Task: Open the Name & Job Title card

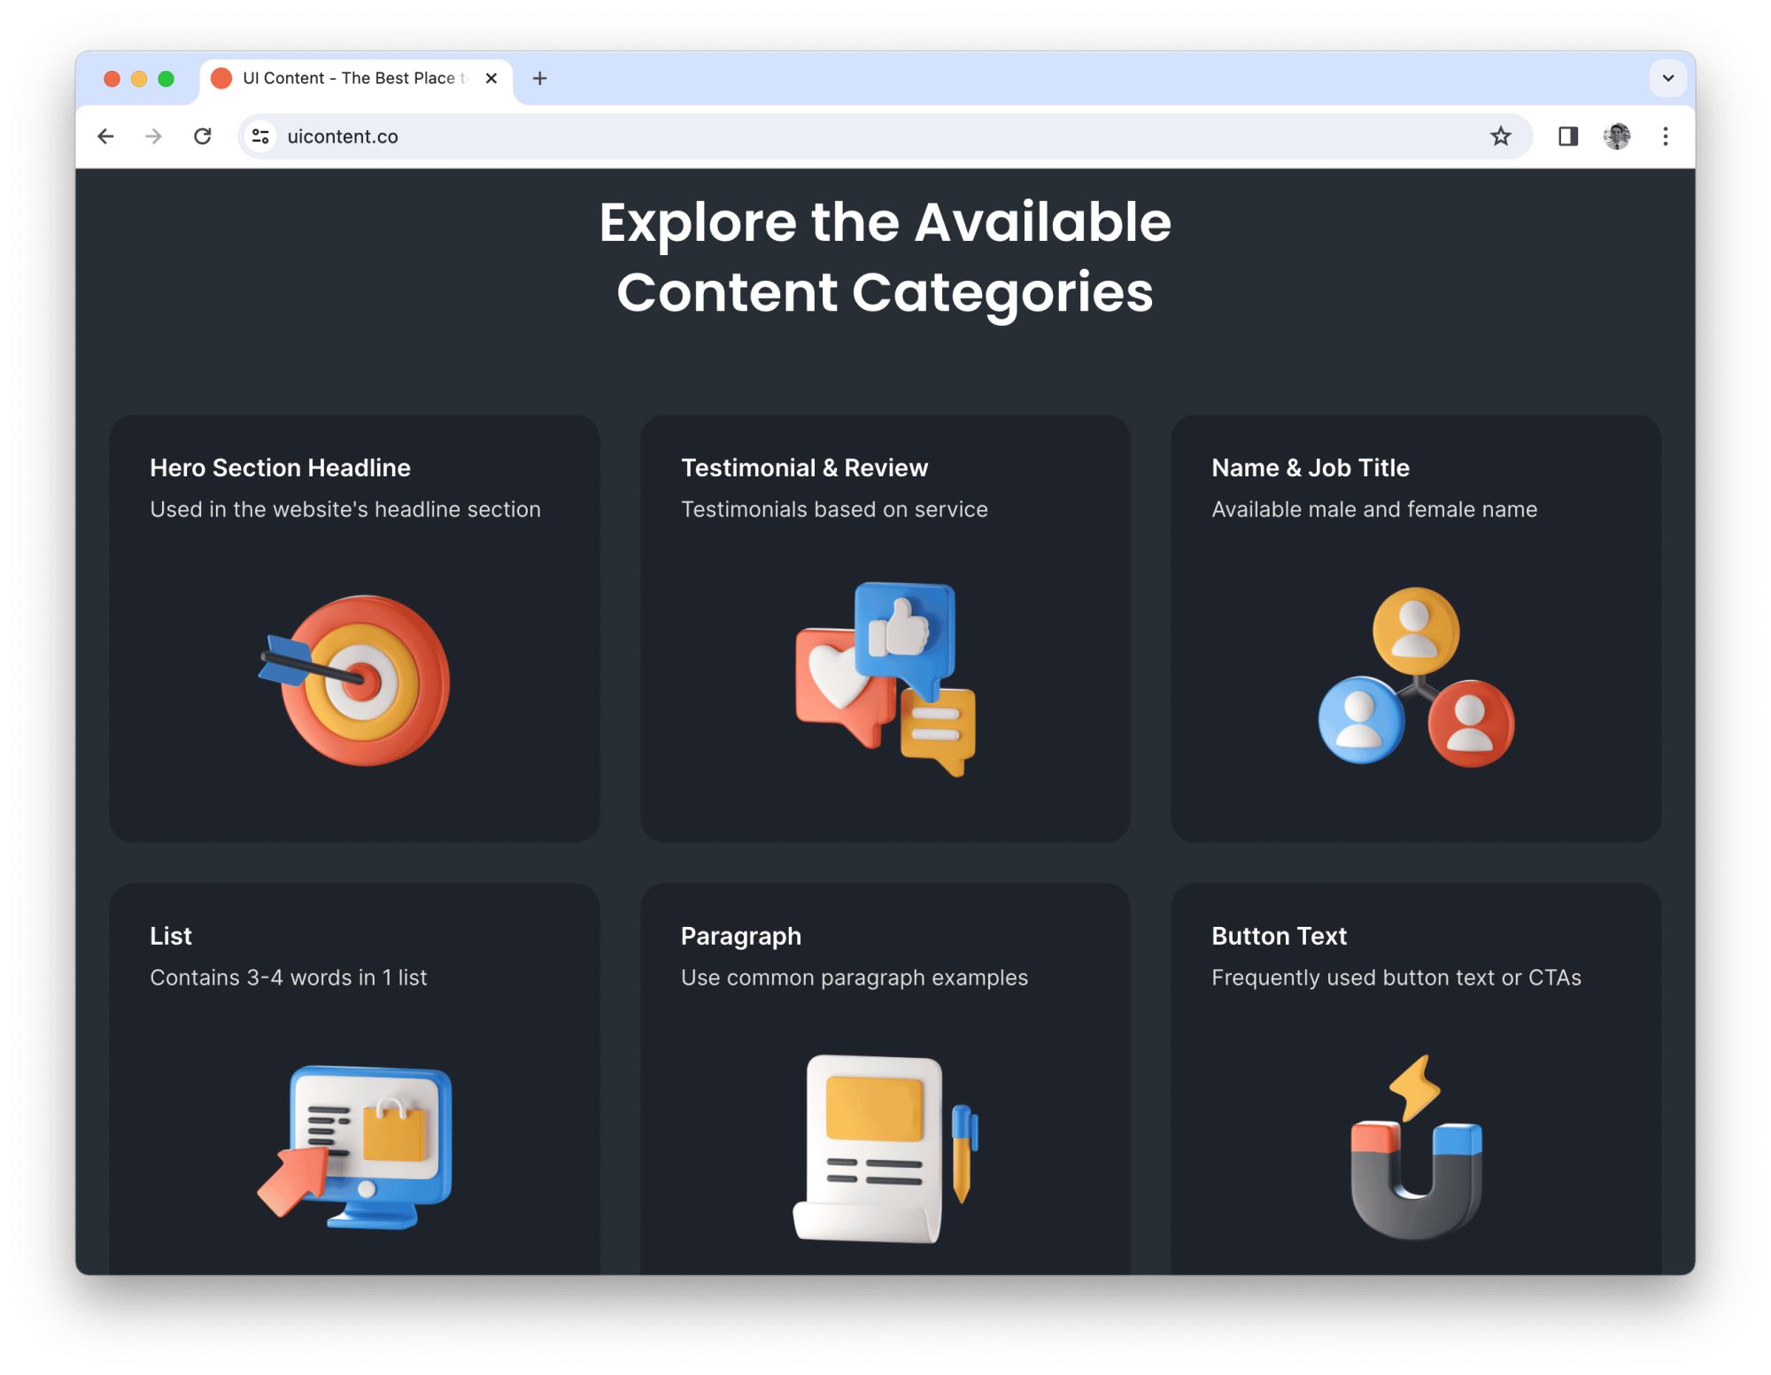Action: tap(1415, 628)
